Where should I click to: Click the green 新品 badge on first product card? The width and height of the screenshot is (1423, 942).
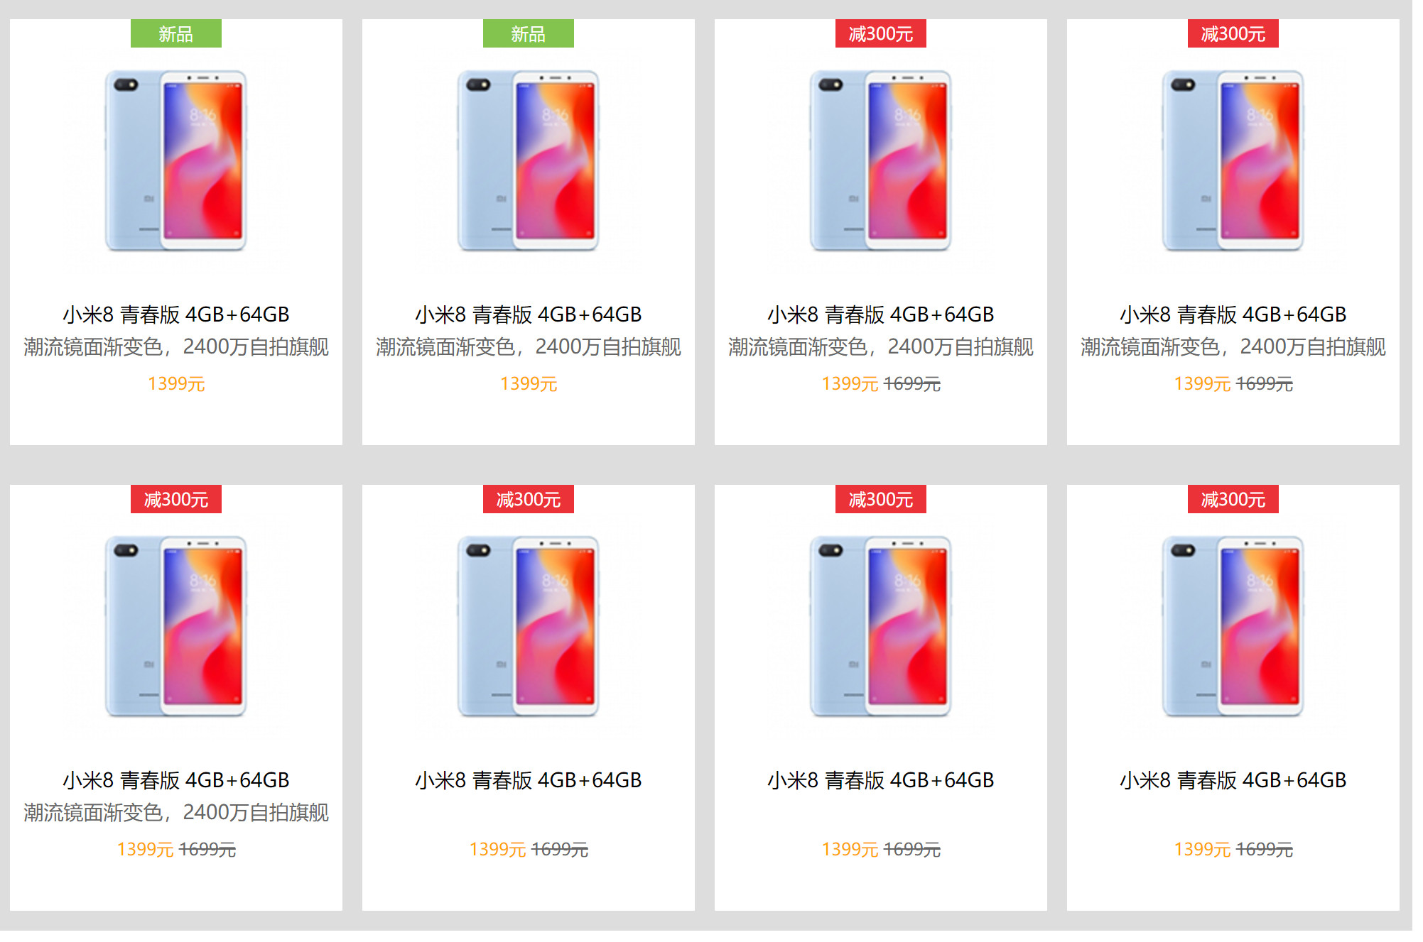175,33
